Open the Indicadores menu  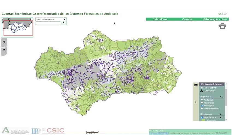point(160,19)
